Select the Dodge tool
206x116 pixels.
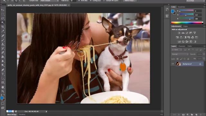click(3, 65)
